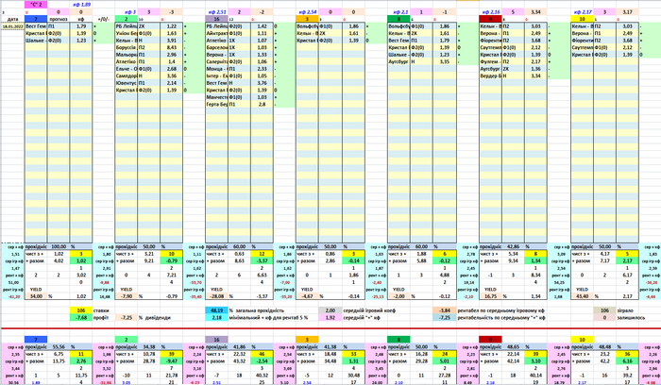Select the Ельче - О match cell

tap(126, 69)
